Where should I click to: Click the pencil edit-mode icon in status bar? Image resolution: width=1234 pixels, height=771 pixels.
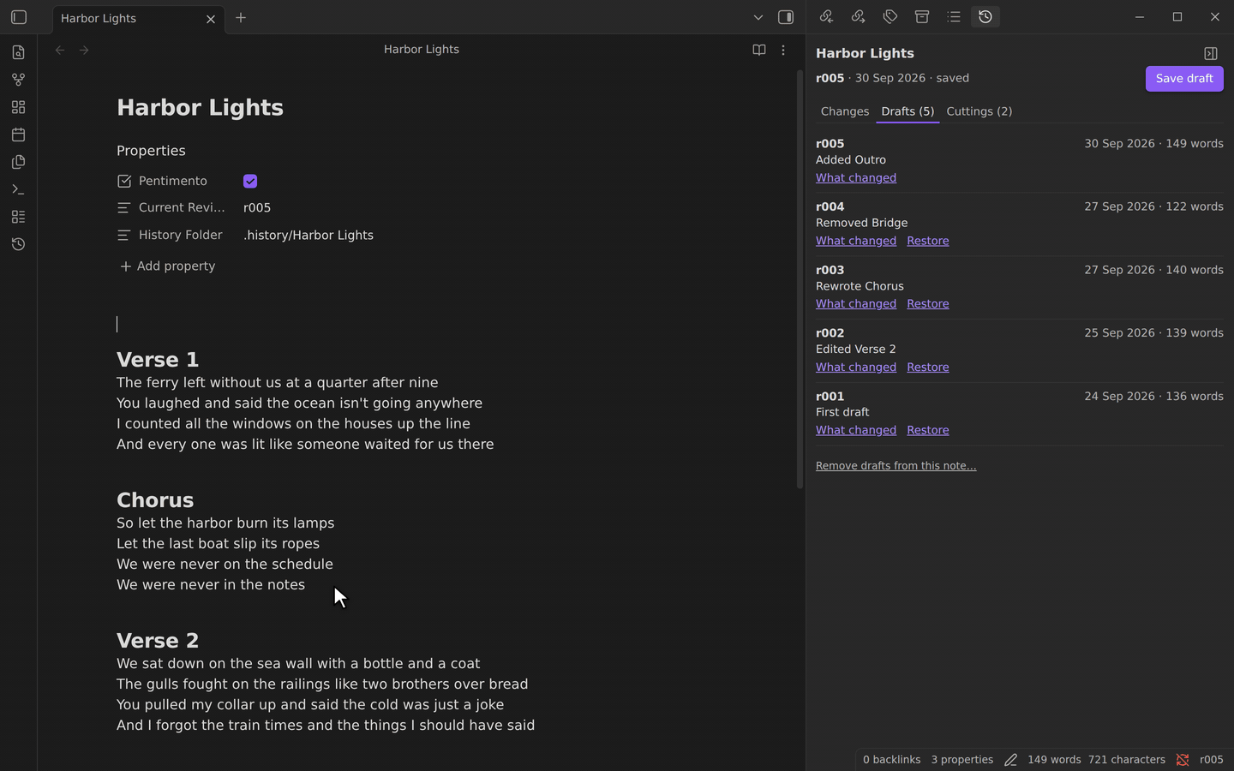click(x=1011, y=760)
